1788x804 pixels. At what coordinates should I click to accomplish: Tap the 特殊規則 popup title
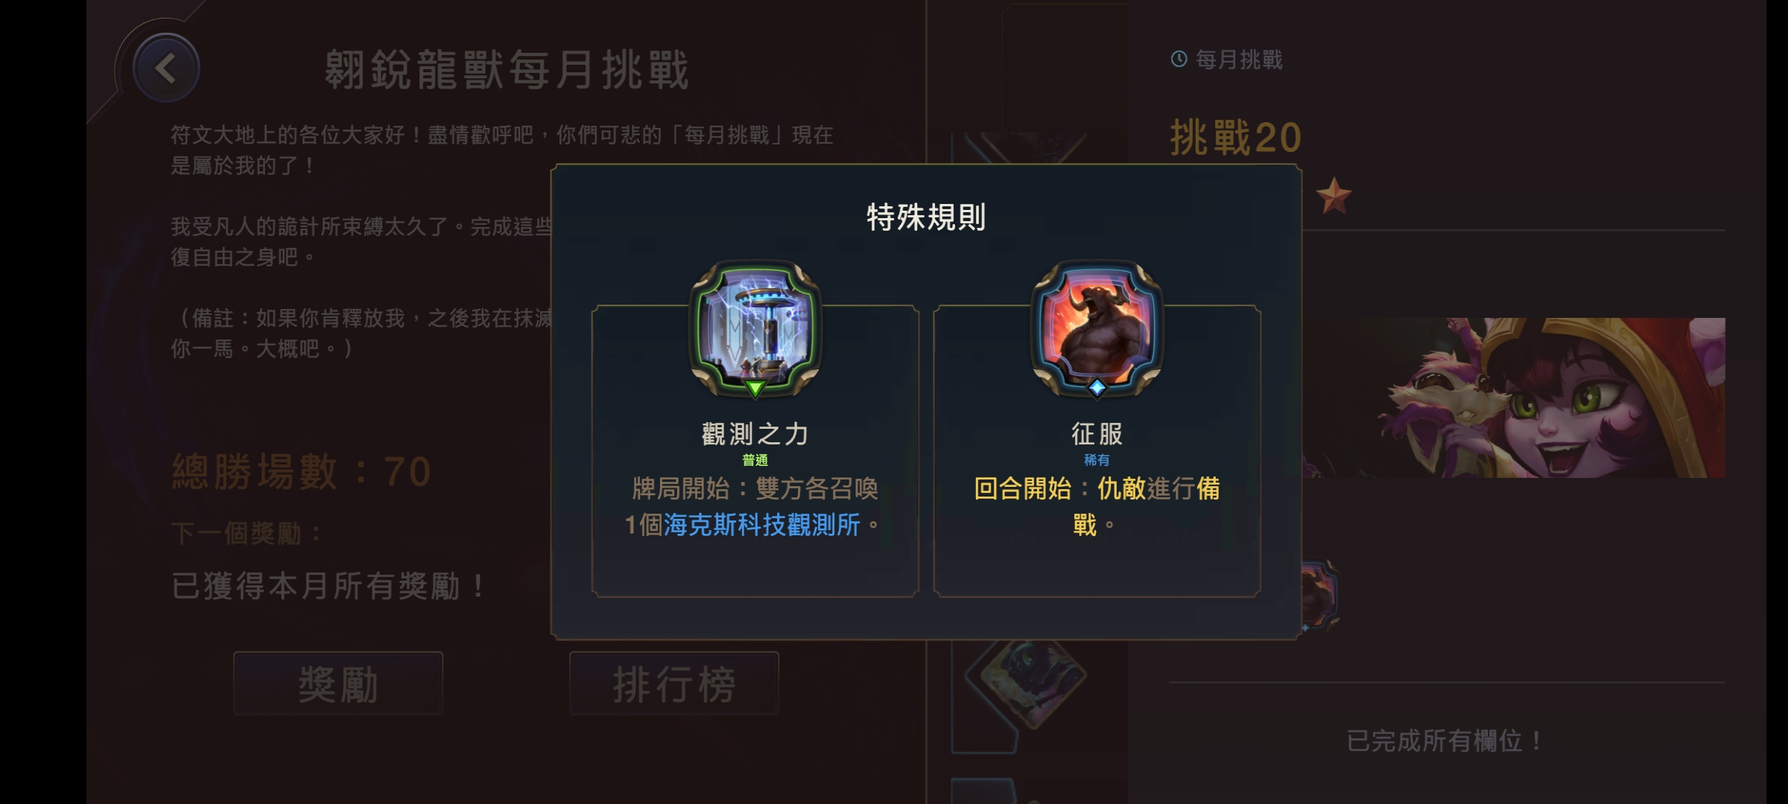(926, 217)
